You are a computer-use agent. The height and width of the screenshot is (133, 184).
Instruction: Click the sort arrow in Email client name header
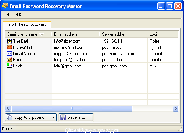(41, 34)
